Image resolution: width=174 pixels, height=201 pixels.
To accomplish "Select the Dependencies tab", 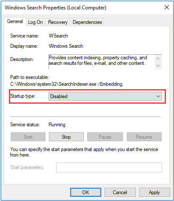I will click(87, 22).
